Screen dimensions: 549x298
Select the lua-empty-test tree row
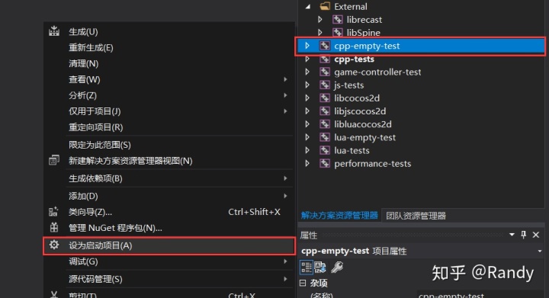point(421,137)
